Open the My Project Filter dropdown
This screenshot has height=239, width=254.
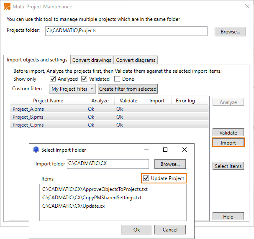(x=72, y=89)
